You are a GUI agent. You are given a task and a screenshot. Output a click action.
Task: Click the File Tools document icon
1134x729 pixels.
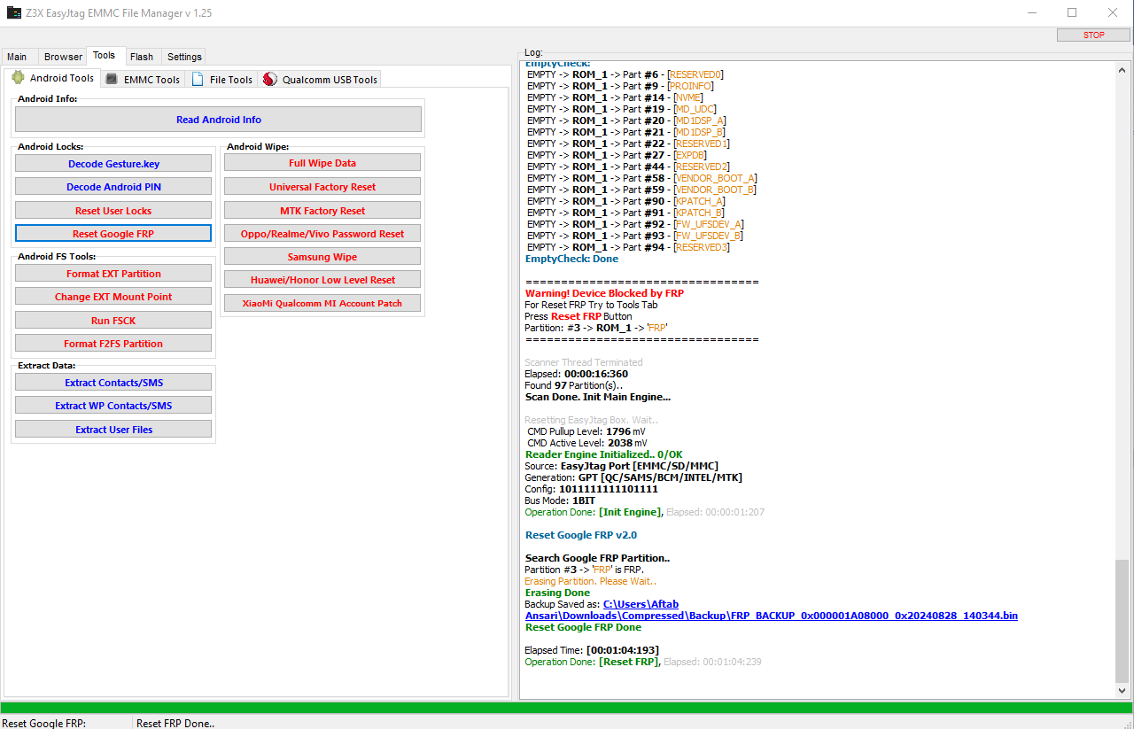[198, 79]
